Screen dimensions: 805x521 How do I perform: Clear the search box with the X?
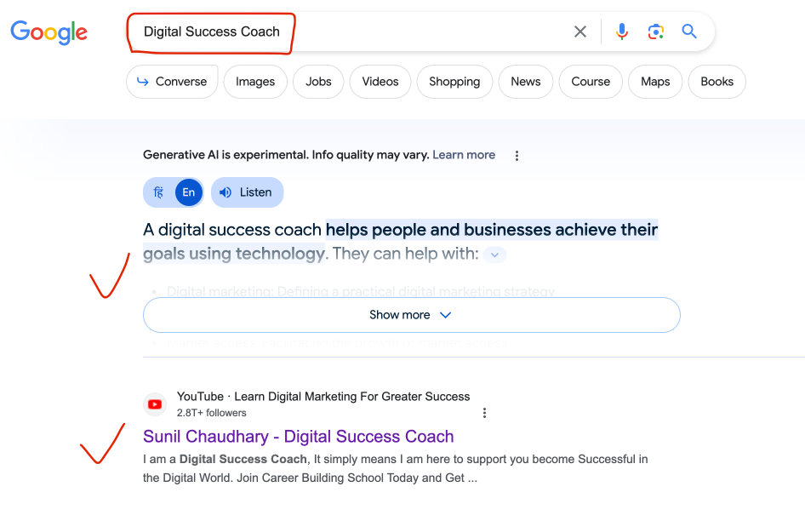(x=580, y=31)
